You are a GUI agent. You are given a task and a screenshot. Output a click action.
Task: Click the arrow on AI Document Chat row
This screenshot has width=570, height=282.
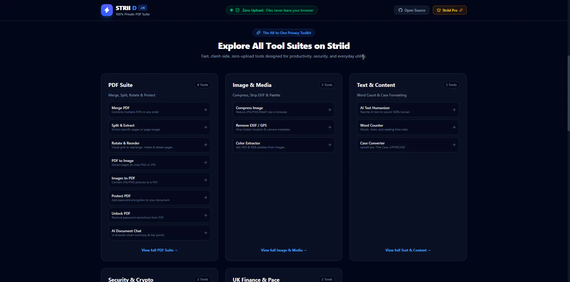pos(205,233)
